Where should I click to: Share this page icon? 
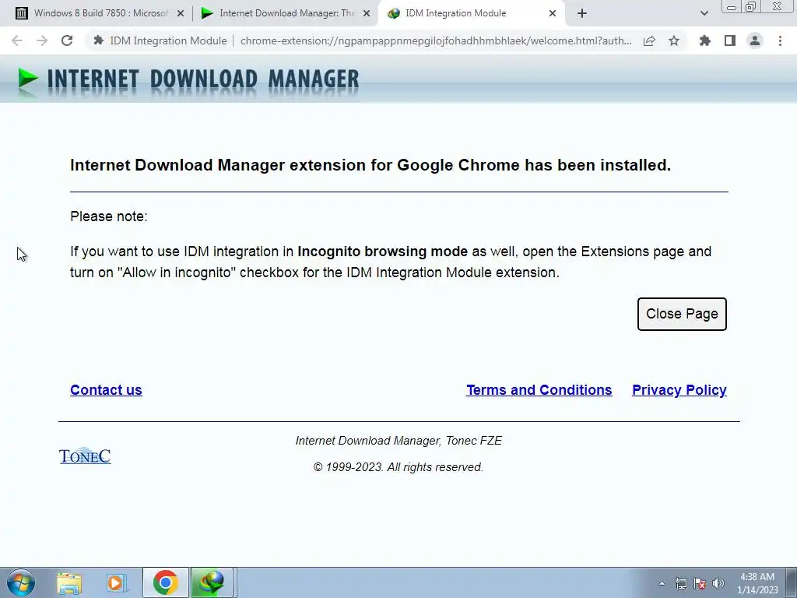(x=649, y=40)
